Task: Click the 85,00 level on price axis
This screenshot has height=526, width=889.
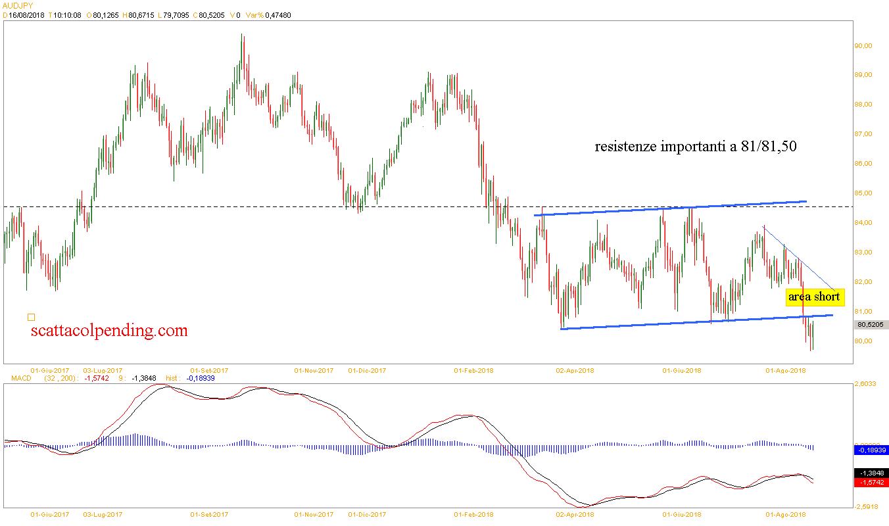Action: (863, 193)
